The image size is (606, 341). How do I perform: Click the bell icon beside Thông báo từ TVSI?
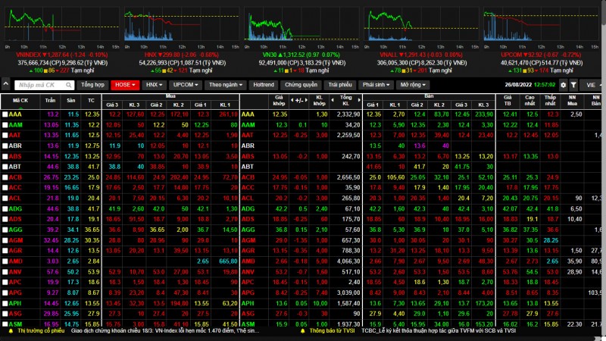[x=303, y=331]
